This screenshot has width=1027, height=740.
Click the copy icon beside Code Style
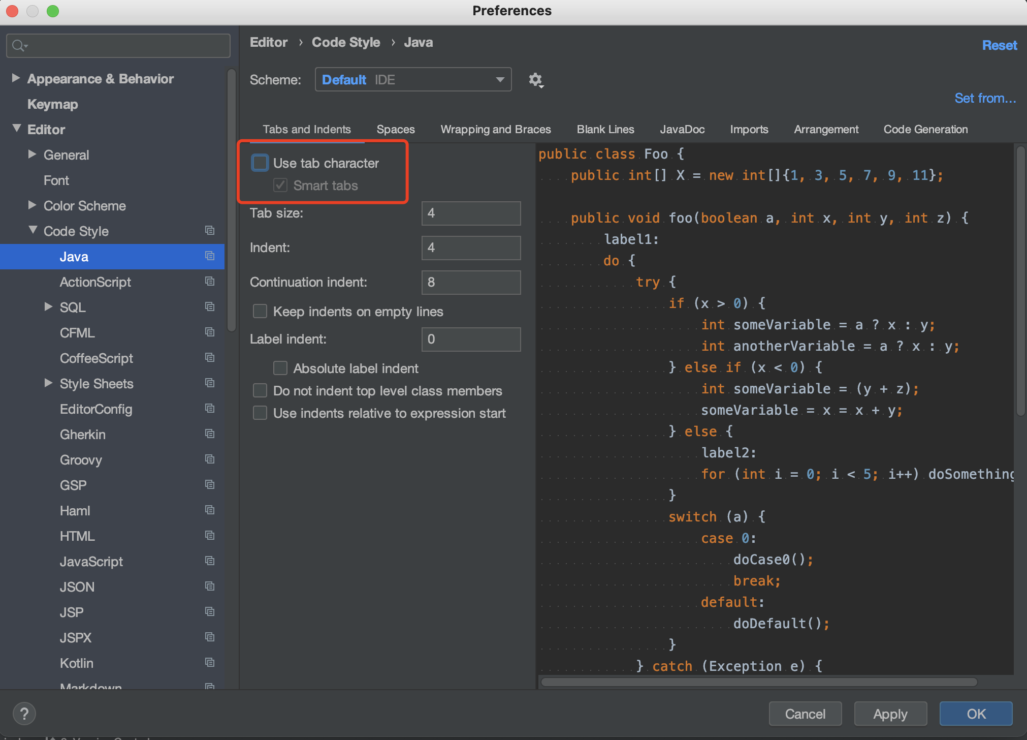209,231
